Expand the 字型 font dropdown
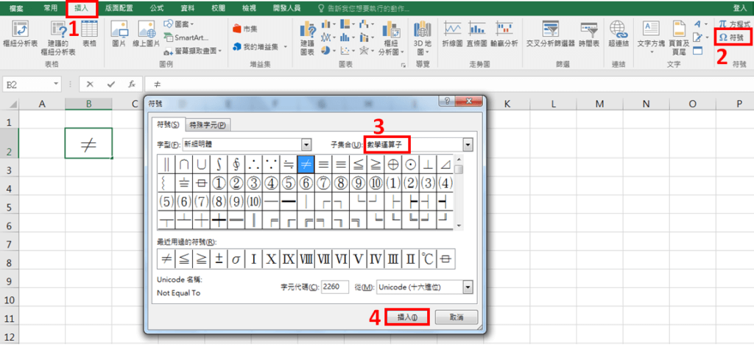This screenshot has height=346, width=754. (306, 144)
